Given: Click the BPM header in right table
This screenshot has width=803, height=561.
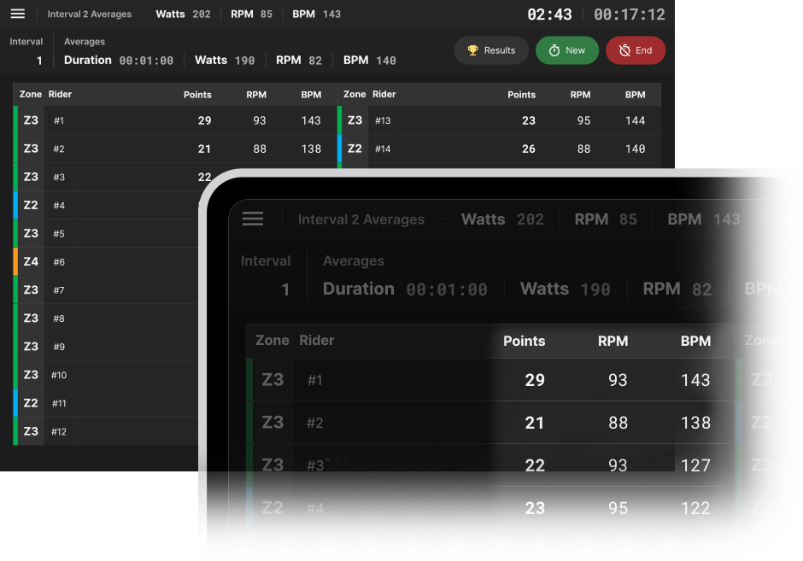Looking at the screenshot, I should pyautogui.click(x=635, y=95).
